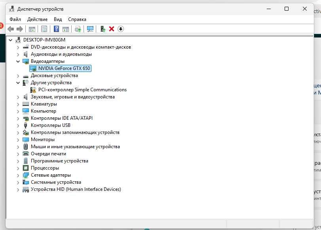
Task: Click the Клавиатуры keyboard icon
Action: pyautogui.click(x=26, y=104)
